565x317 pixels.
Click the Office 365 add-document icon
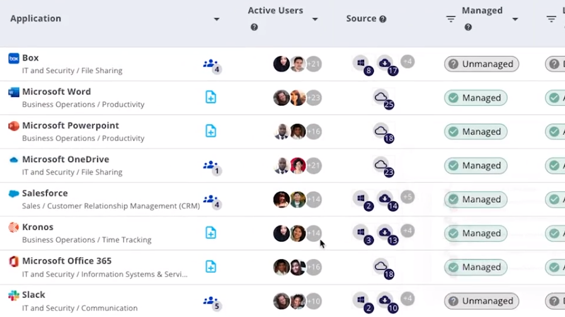pyautogui.click(x=211, y=267)
